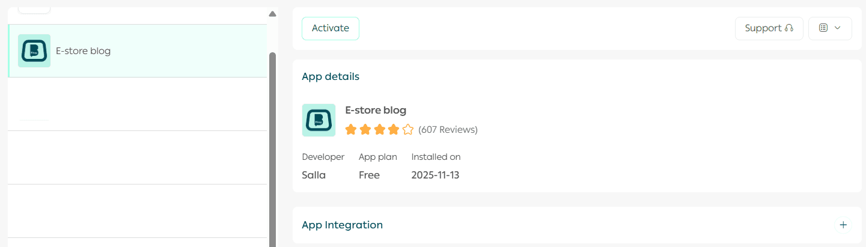Click the first rating star
Screen dimensions: 866x247
click(x=351, y=129)
